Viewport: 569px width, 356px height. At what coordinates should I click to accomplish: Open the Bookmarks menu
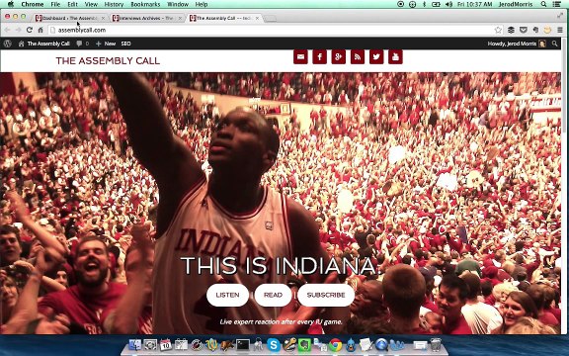pyautogui.click(x=145, y=4)
